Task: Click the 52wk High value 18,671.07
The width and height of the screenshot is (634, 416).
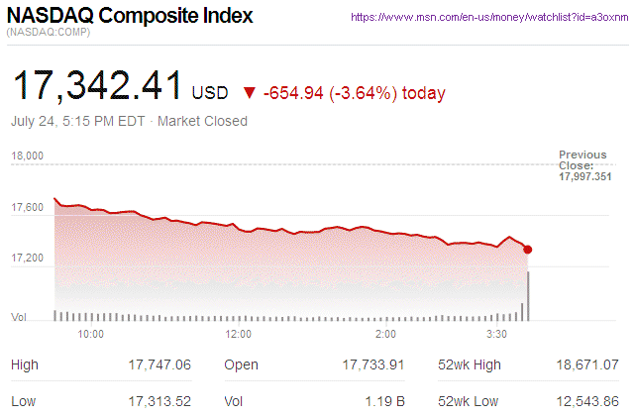Action: pos(585,365)
